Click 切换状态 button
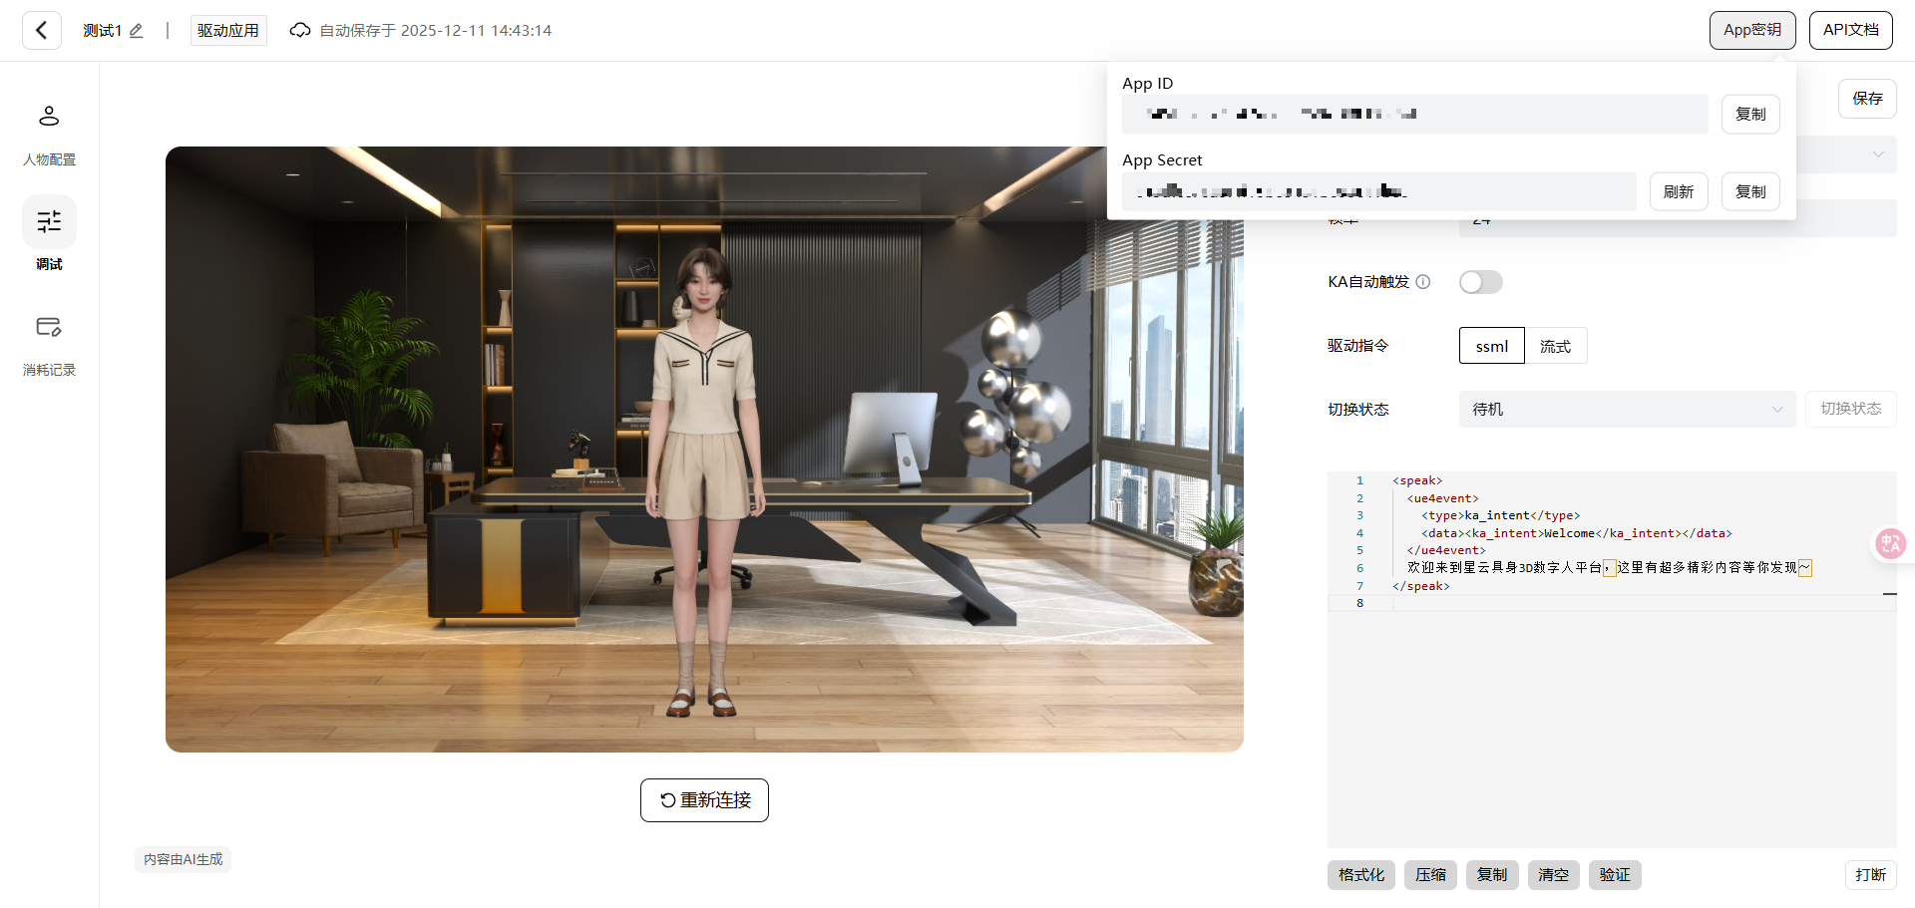This screenshot has width=1915, height=908. [x=1851, y=410]
